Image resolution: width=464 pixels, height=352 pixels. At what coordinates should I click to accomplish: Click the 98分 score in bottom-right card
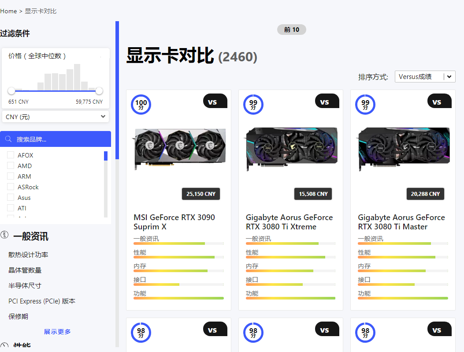365,333
